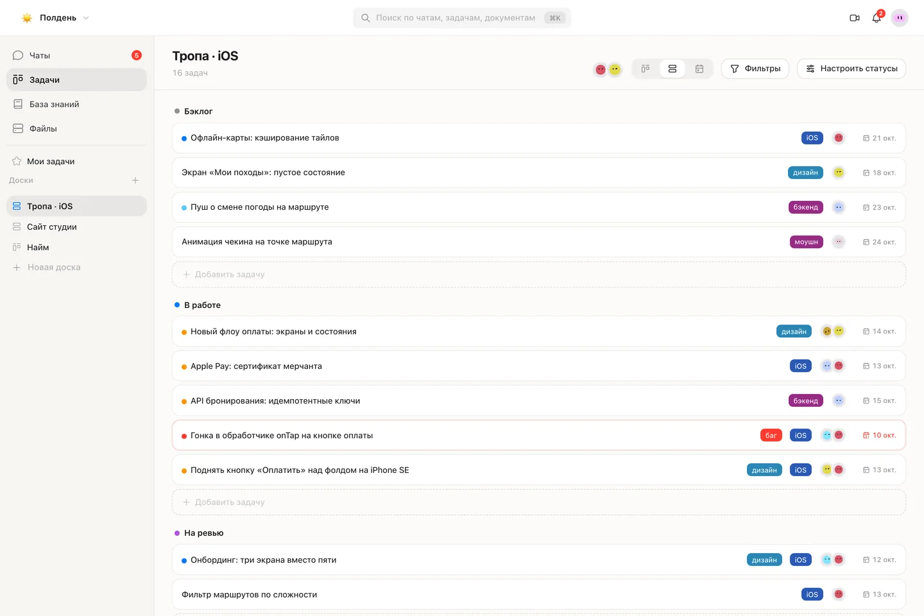This screenshot has height=616, width=924.
Task: Add a new board with the plus icon
Action: click(135, 180)
